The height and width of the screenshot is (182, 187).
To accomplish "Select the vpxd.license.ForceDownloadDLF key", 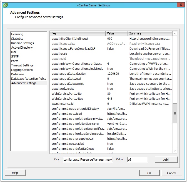I will click(73, 49).
